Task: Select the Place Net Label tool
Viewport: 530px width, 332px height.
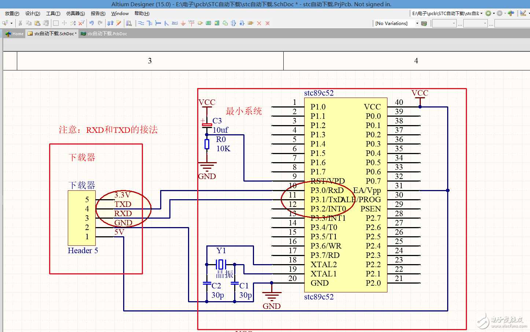Action: pos(175,23)
